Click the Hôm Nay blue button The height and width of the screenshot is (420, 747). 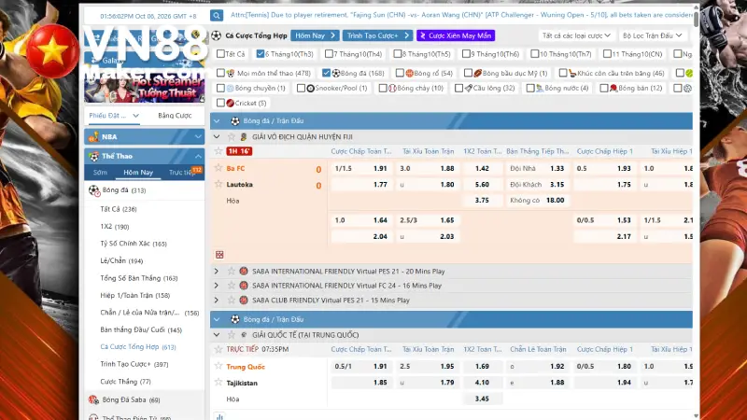point(315,35)
